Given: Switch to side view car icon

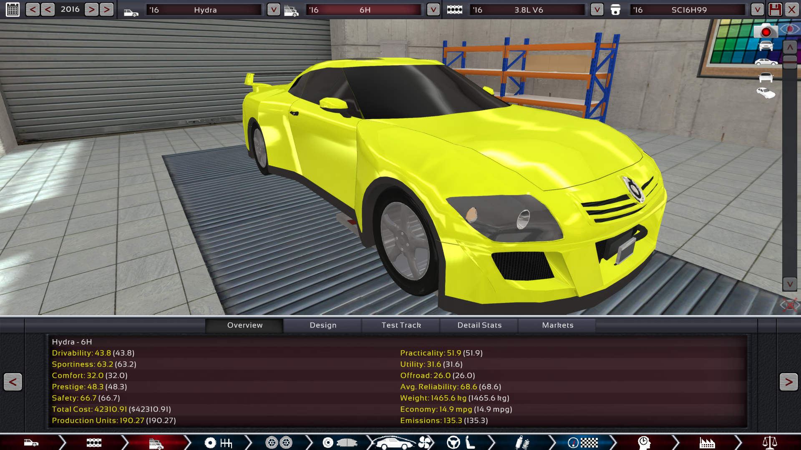Looking at the screenshot, I should pos(766,62).
